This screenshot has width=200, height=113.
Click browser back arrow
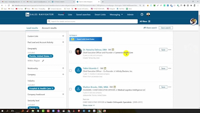tap(2, 6)
